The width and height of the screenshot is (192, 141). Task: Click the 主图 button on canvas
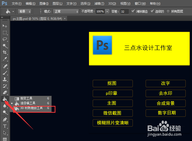[113, 103]
